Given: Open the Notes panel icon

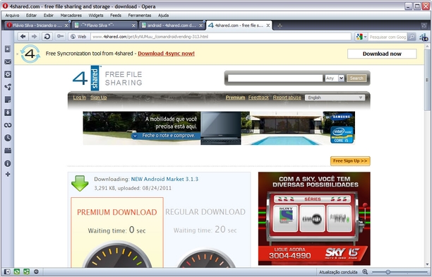Looking at the screenshot, I should tap(8, 100).
